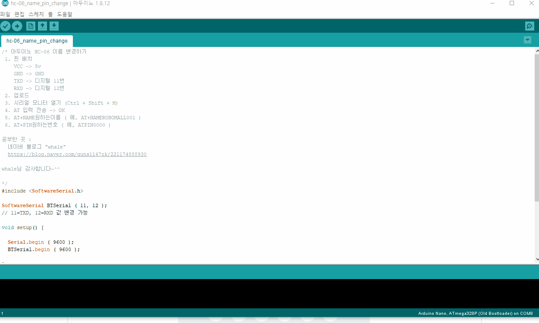This screenshot has width=539, height=323.
Task: Click the #include SoftwareSerial.h line
Action: [x=43, y=191]
